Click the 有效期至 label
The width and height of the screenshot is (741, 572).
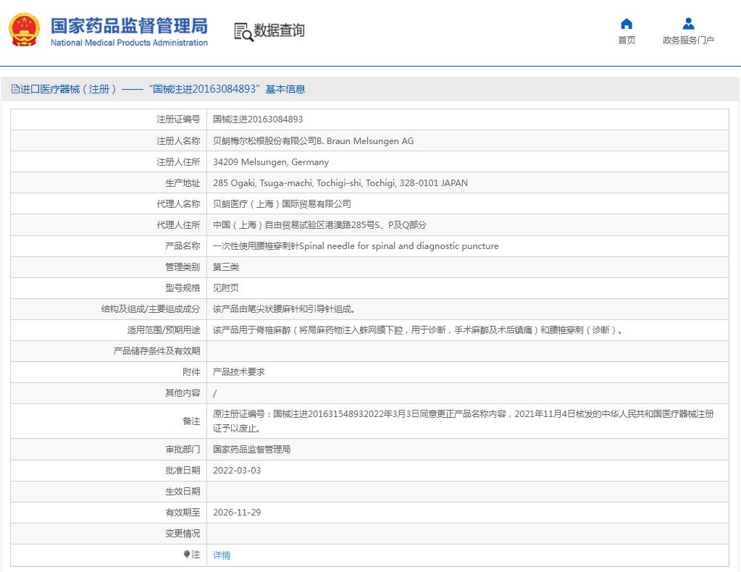tap(183, 513)
